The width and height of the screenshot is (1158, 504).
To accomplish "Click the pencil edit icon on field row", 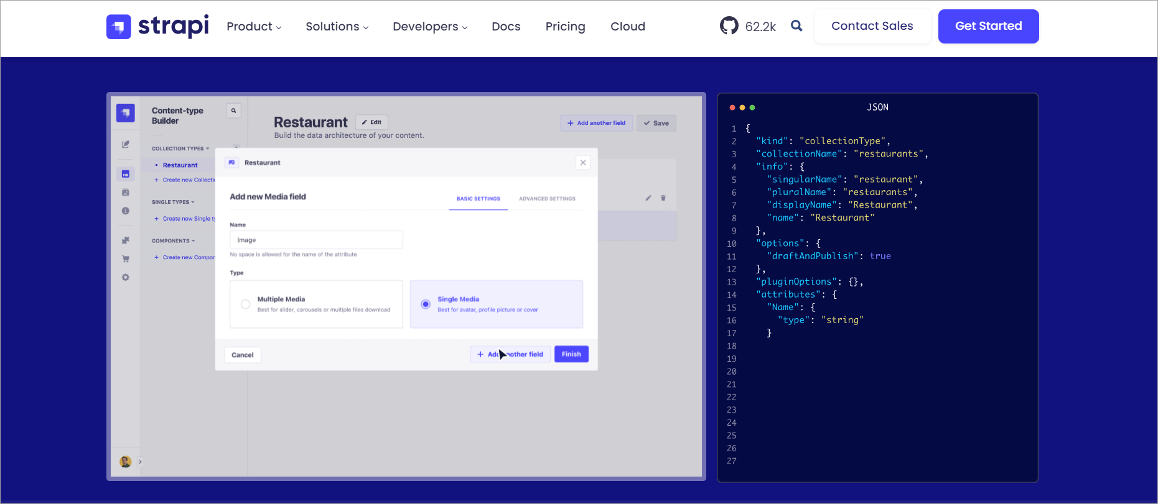I will 648,198.
